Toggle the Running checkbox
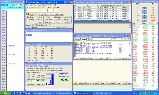Image resolution: width=159 pixels, height=95 pixels. point(27,20)
